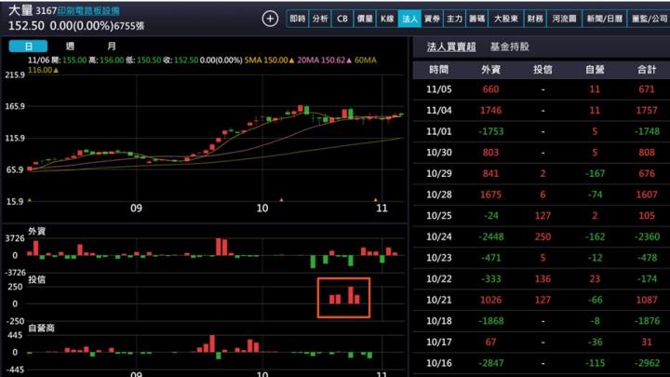The height and width of the screenshot is (377, 670).
Task: Open the 財務 financials tab
Action: [535, 19]
